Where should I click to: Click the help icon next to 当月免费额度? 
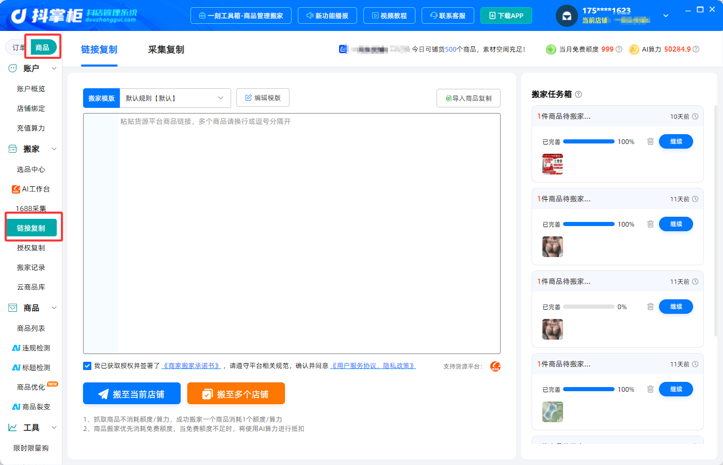(x=619, y=50)
